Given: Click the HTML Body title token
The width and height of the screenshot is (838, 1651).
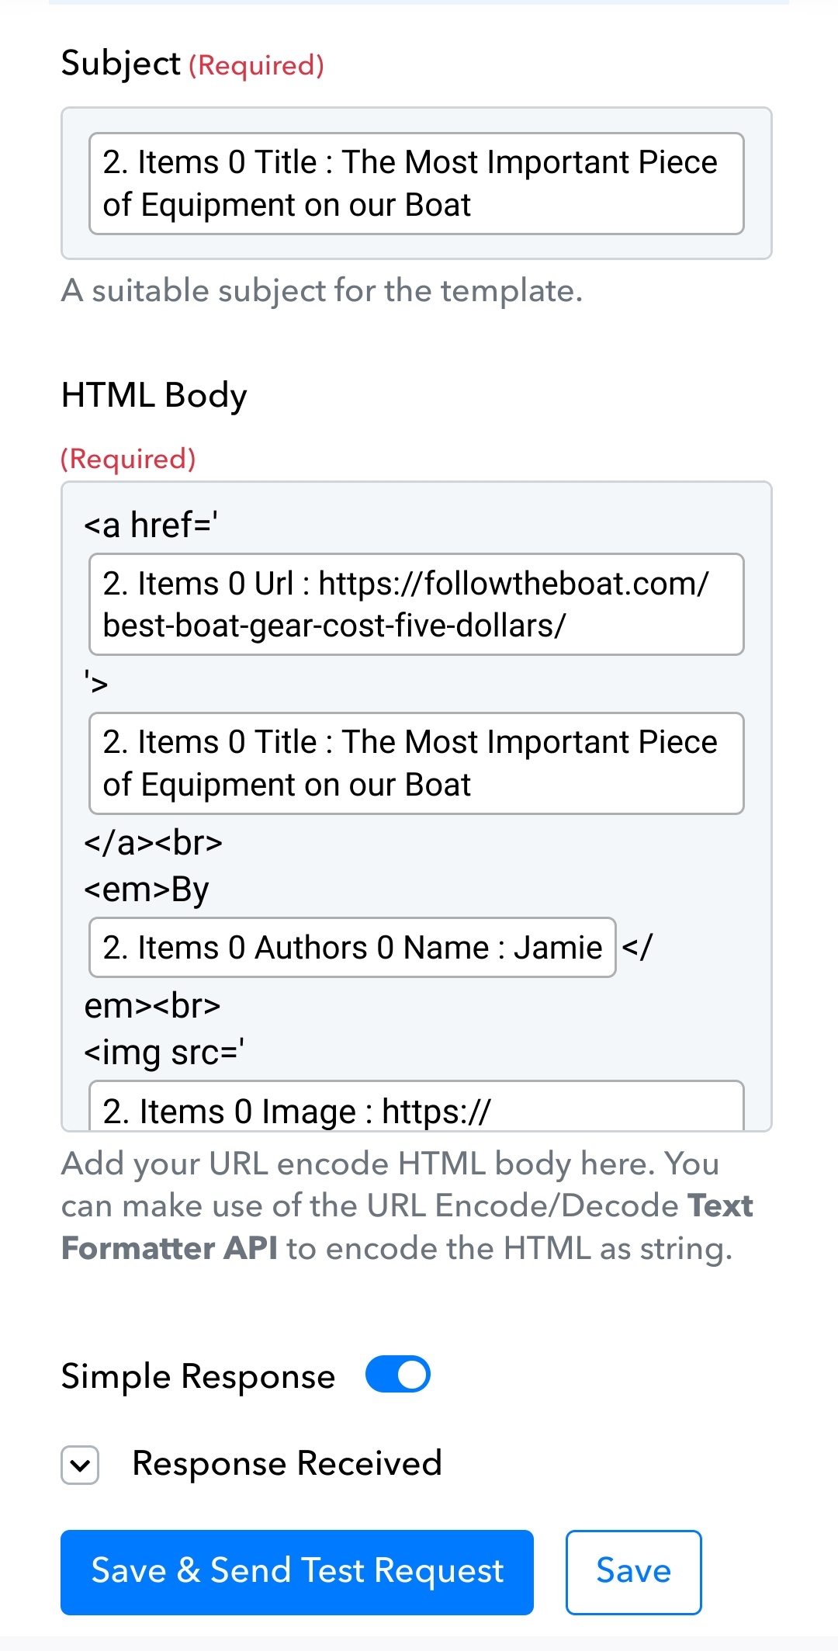Looking at the screenshot, I should click(x=417, y=763).
